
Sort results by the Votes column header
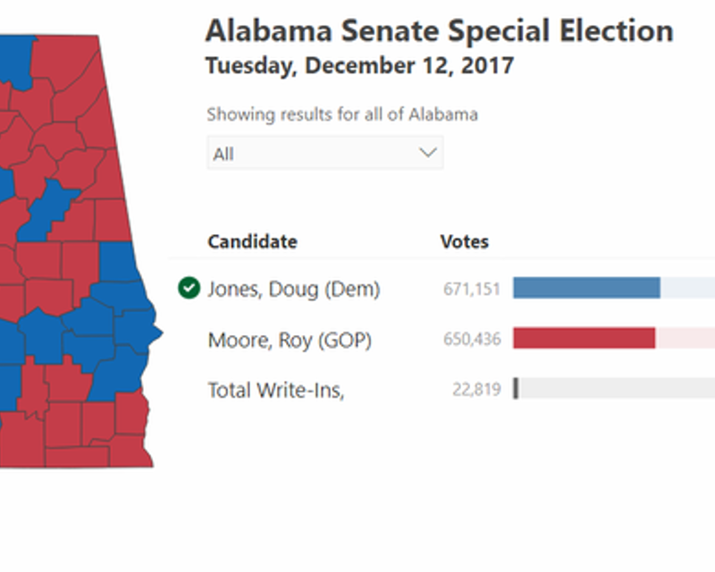464,241
